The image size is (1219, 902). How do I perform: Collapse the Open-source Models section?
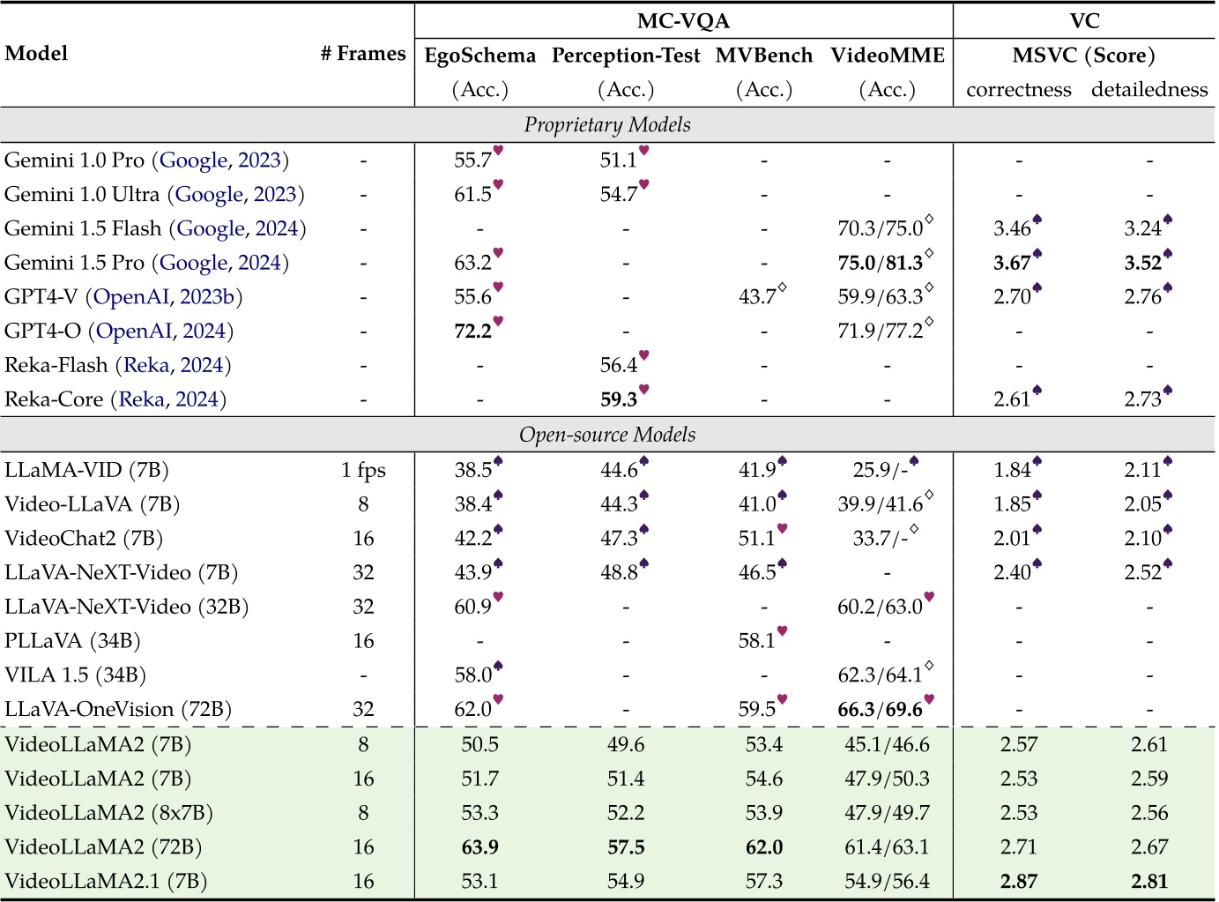click(x=608, y=434)
